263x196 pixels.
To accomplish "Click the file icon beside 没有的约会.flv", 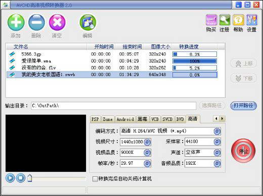I will (12, 68).
